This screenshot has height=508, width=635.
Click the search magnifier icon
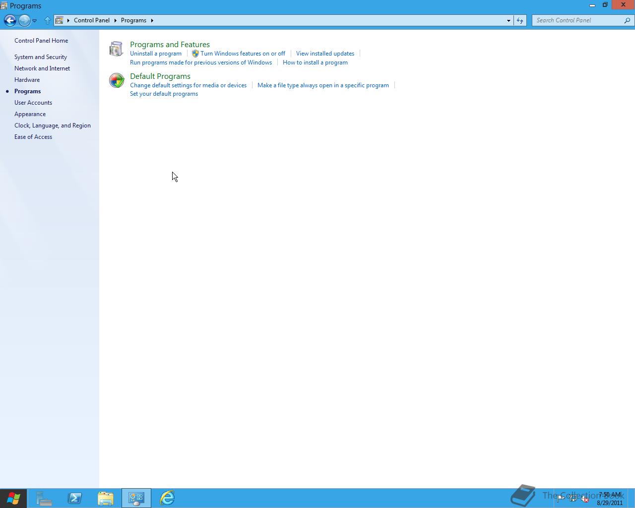[x=628, y=20]
